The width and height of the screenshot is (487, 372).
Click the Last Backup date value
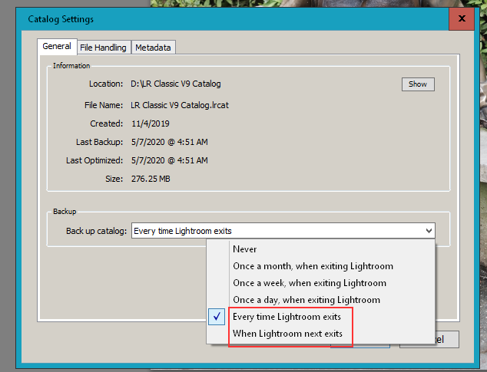(170, 142)
